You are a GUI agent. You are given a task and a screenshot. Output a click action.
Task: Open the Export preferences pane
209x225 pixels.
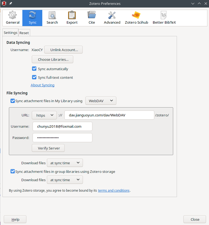72,18
